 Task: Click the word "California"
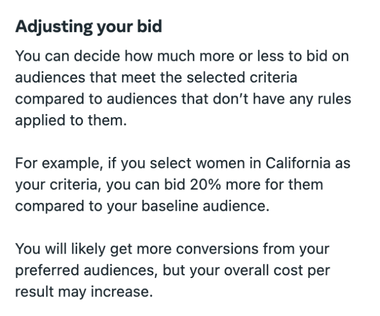[298, 163]
